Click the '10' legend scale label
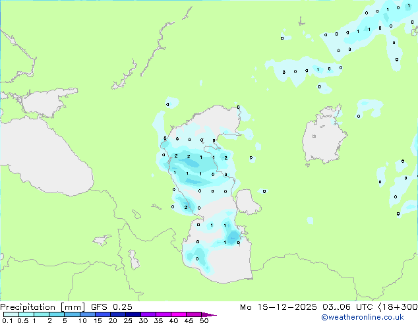The height and width of the screenshot is (323, 418). click(x=82, y=320)
